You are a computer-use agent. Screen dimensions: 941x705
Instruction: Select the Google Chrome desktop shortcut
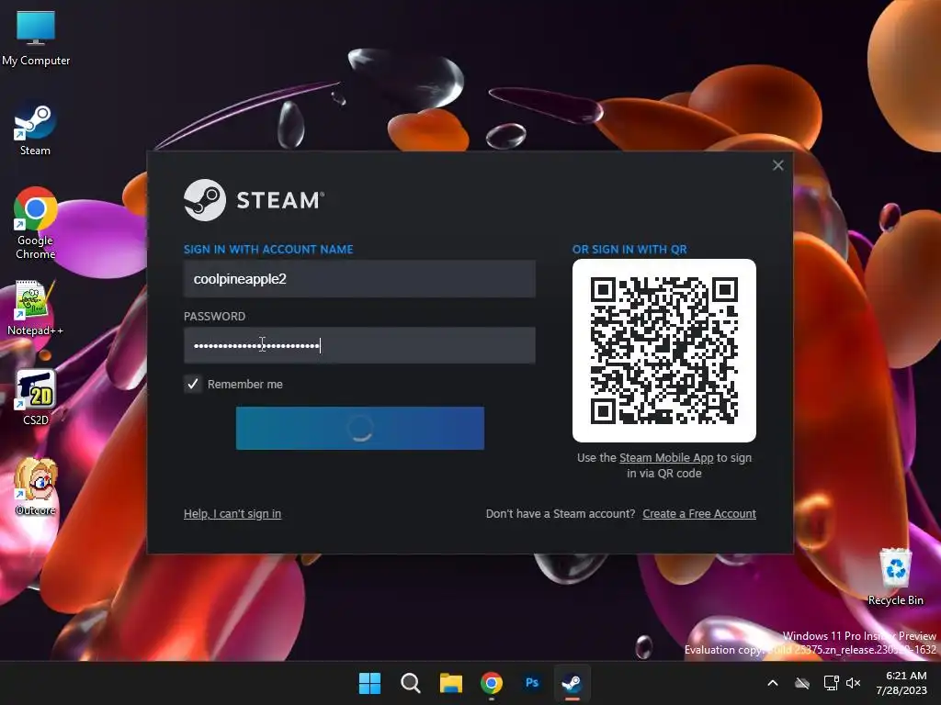pos(35,223)
